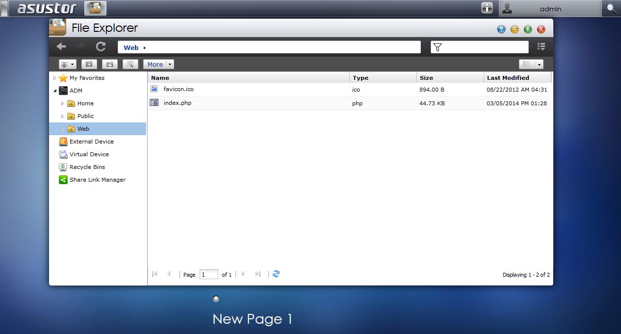Expand the Public folder node
Screen dimensions: 621x334
62,116
